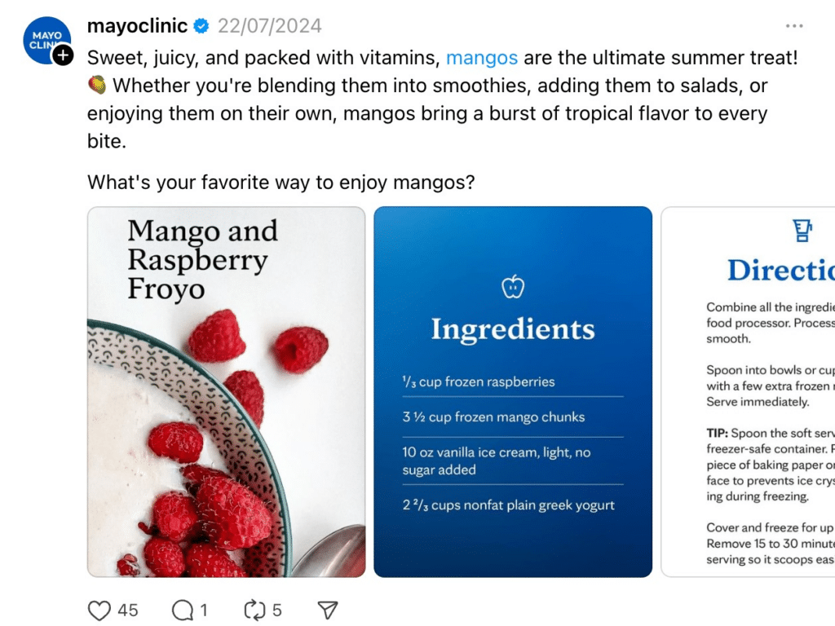Click the like count of 45
835x626 pixels.
click(x=128, y=610)
